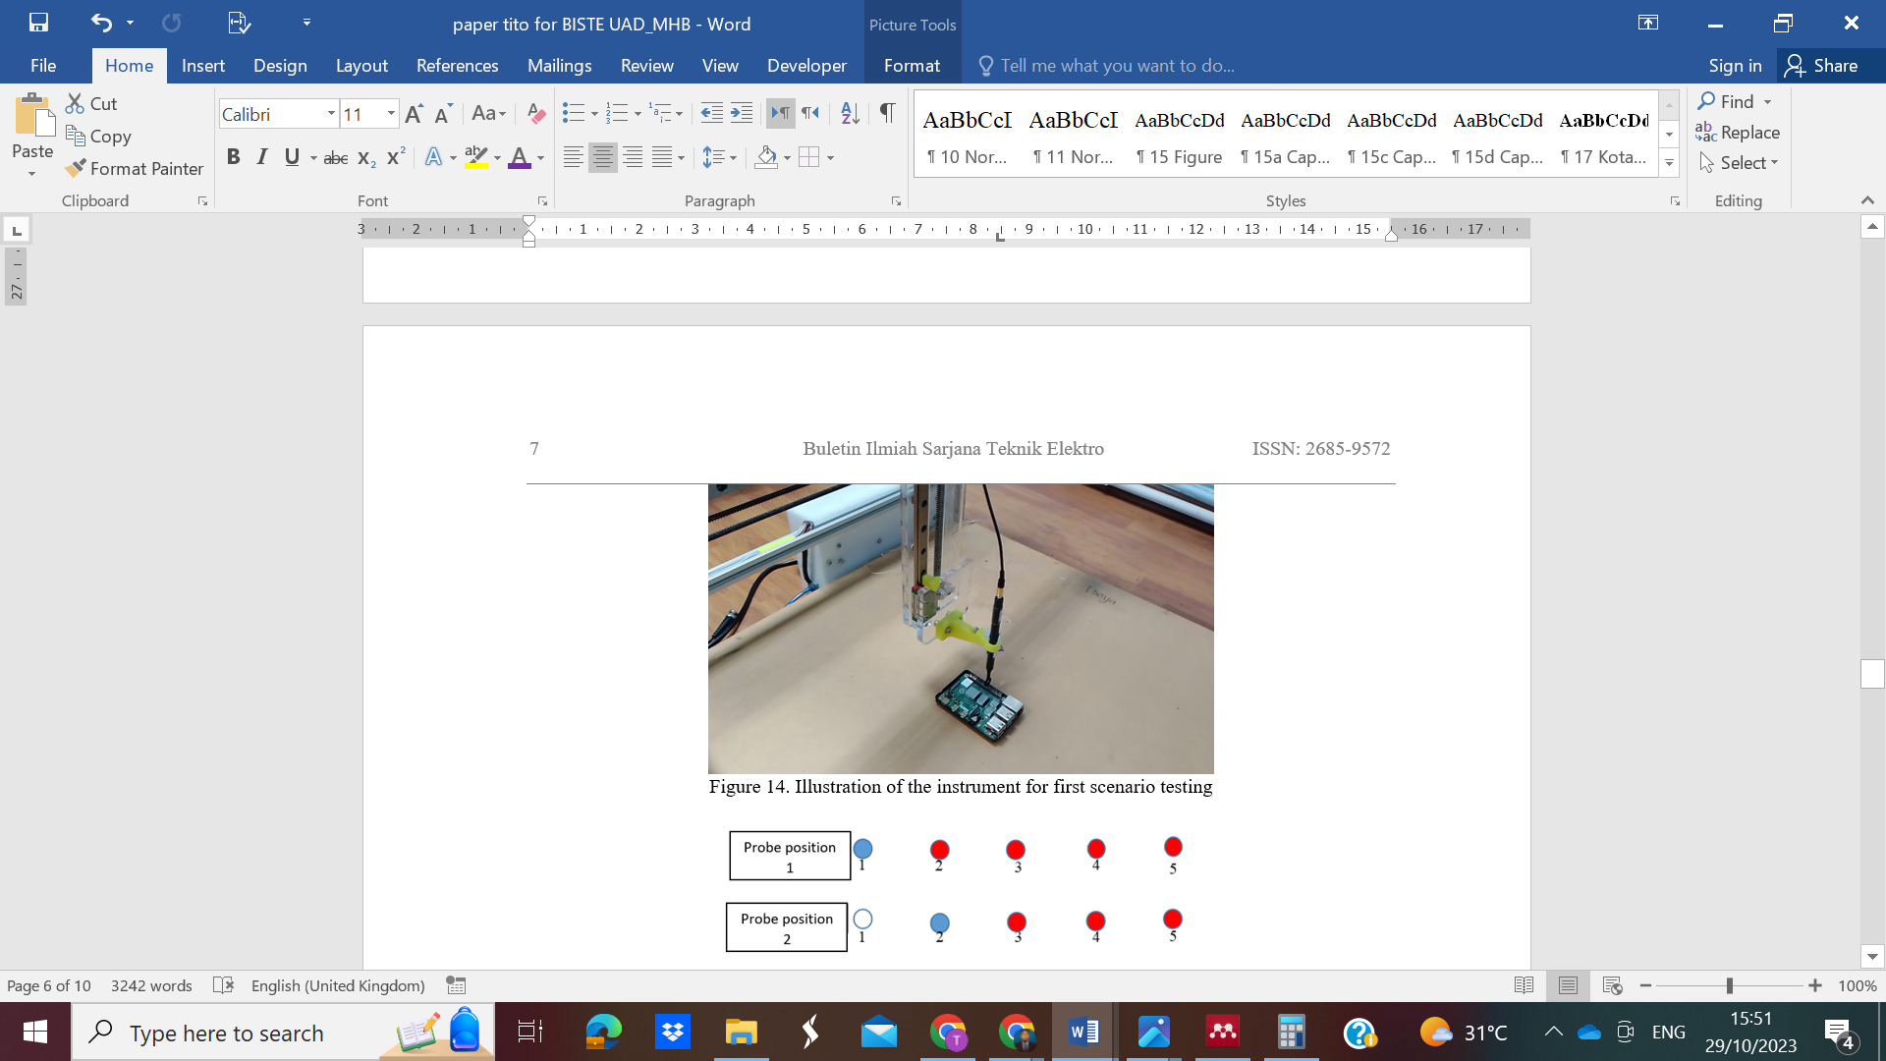Expand the Styles gallery

click(x=1669, y=163)
